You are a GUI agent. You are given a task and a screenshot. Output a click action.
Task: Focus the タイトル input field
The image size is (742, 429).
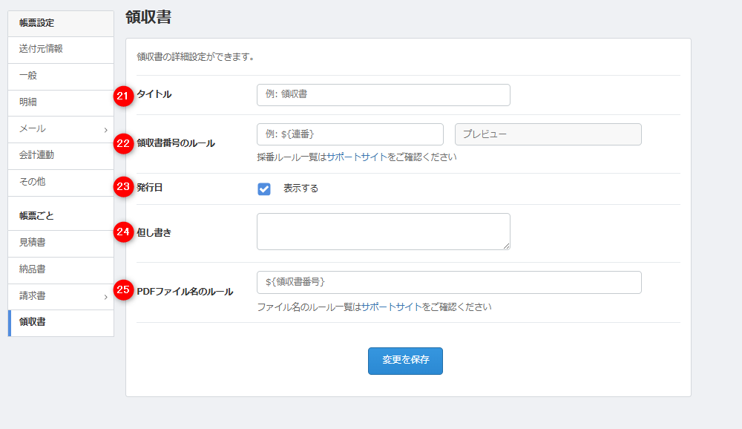click(x=383, y=95)
